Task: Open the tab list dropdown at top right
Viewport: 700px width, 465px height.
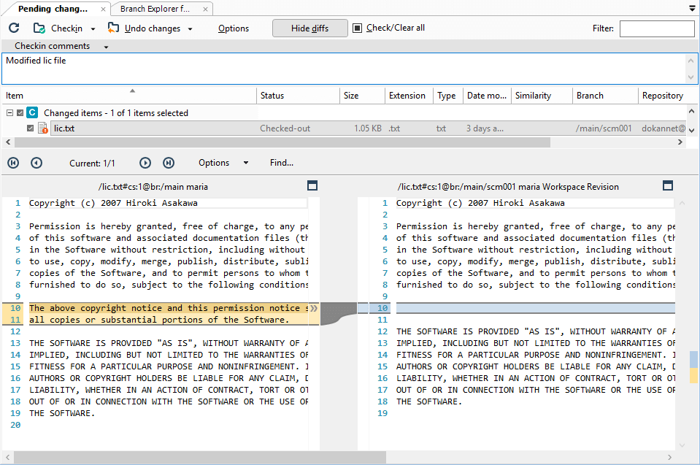Action: tap(692, 9)
